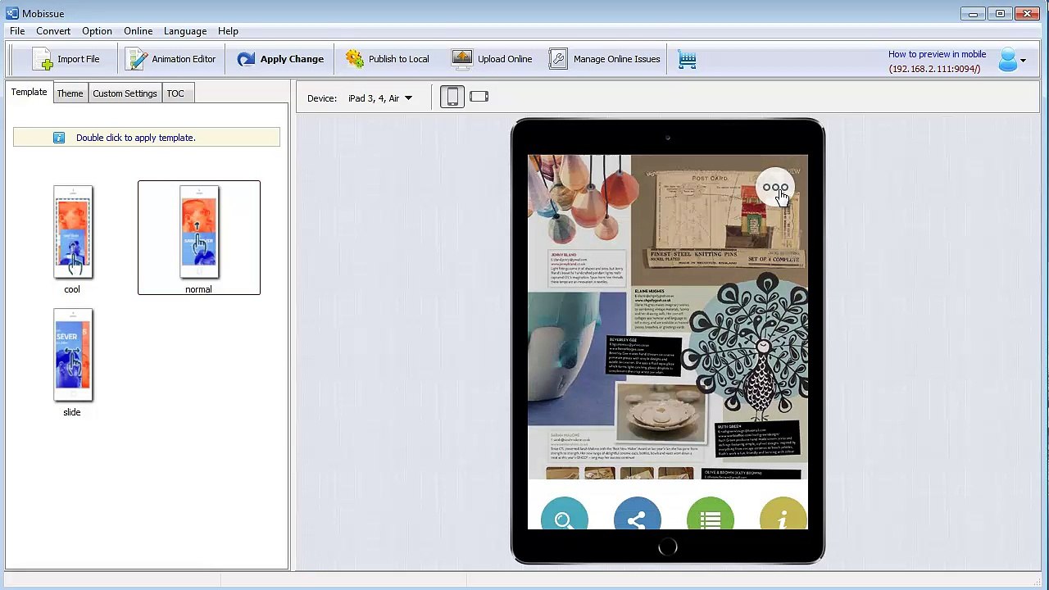Open the Option menu
Image resolution: width=1049 pixels, height=590 pixels.
[x=97, y=31]
